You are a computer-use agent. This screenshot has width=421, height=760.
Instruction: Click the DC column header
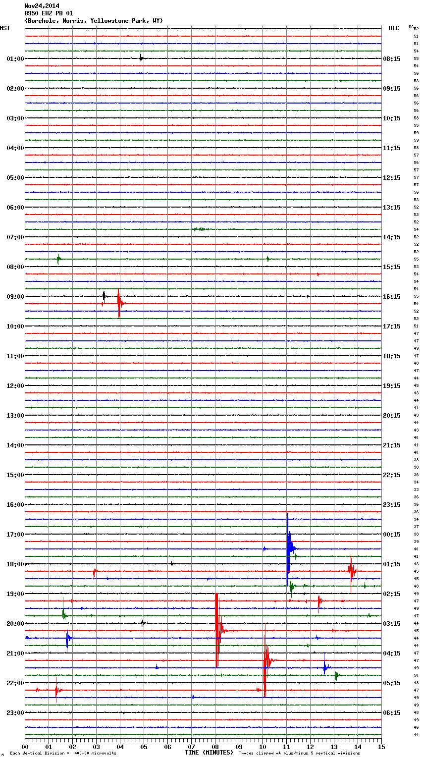coord(411,26)
